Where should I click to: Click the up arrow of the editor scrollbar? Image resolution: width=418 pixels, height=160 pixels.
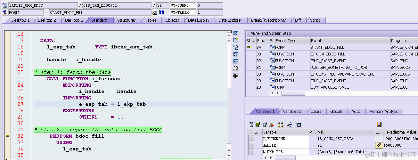(x=229, y=36)
